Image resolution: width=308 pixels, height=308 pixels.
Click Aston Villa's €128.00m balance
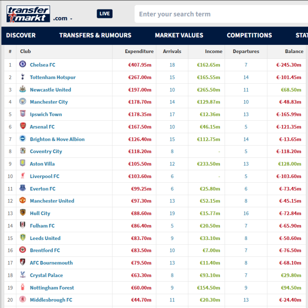coord(290,164)
